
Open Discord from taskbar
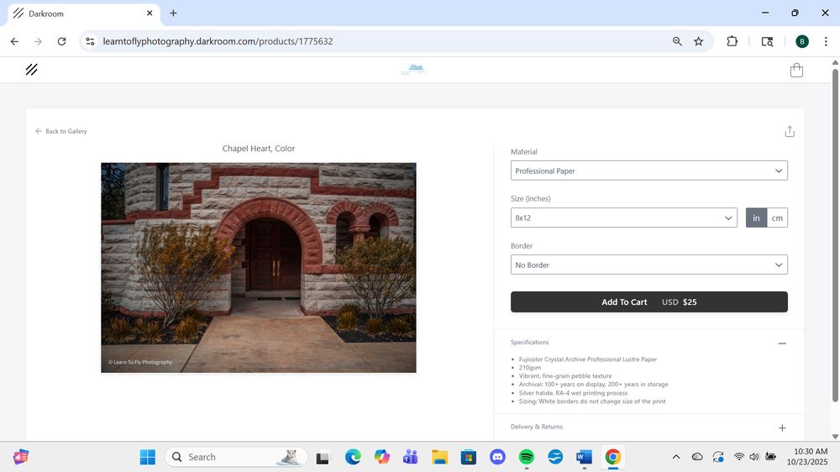point(497,457)
